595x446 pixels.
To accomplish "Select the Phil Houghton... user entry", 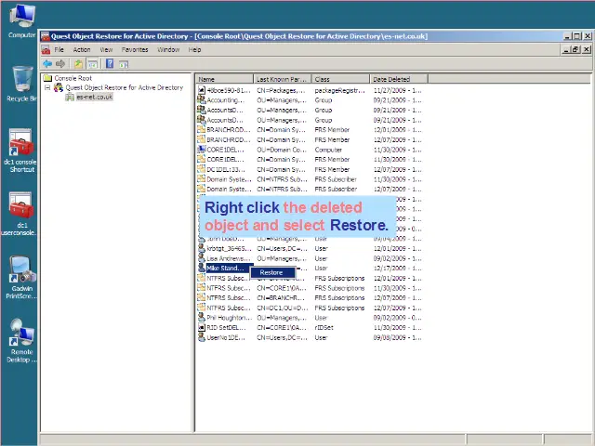I will (x=230, y=318).
